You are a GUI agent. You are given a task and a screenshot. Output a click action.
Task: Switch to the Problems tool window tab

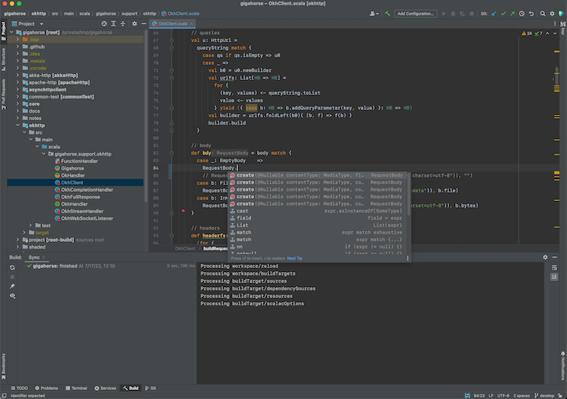46,388
